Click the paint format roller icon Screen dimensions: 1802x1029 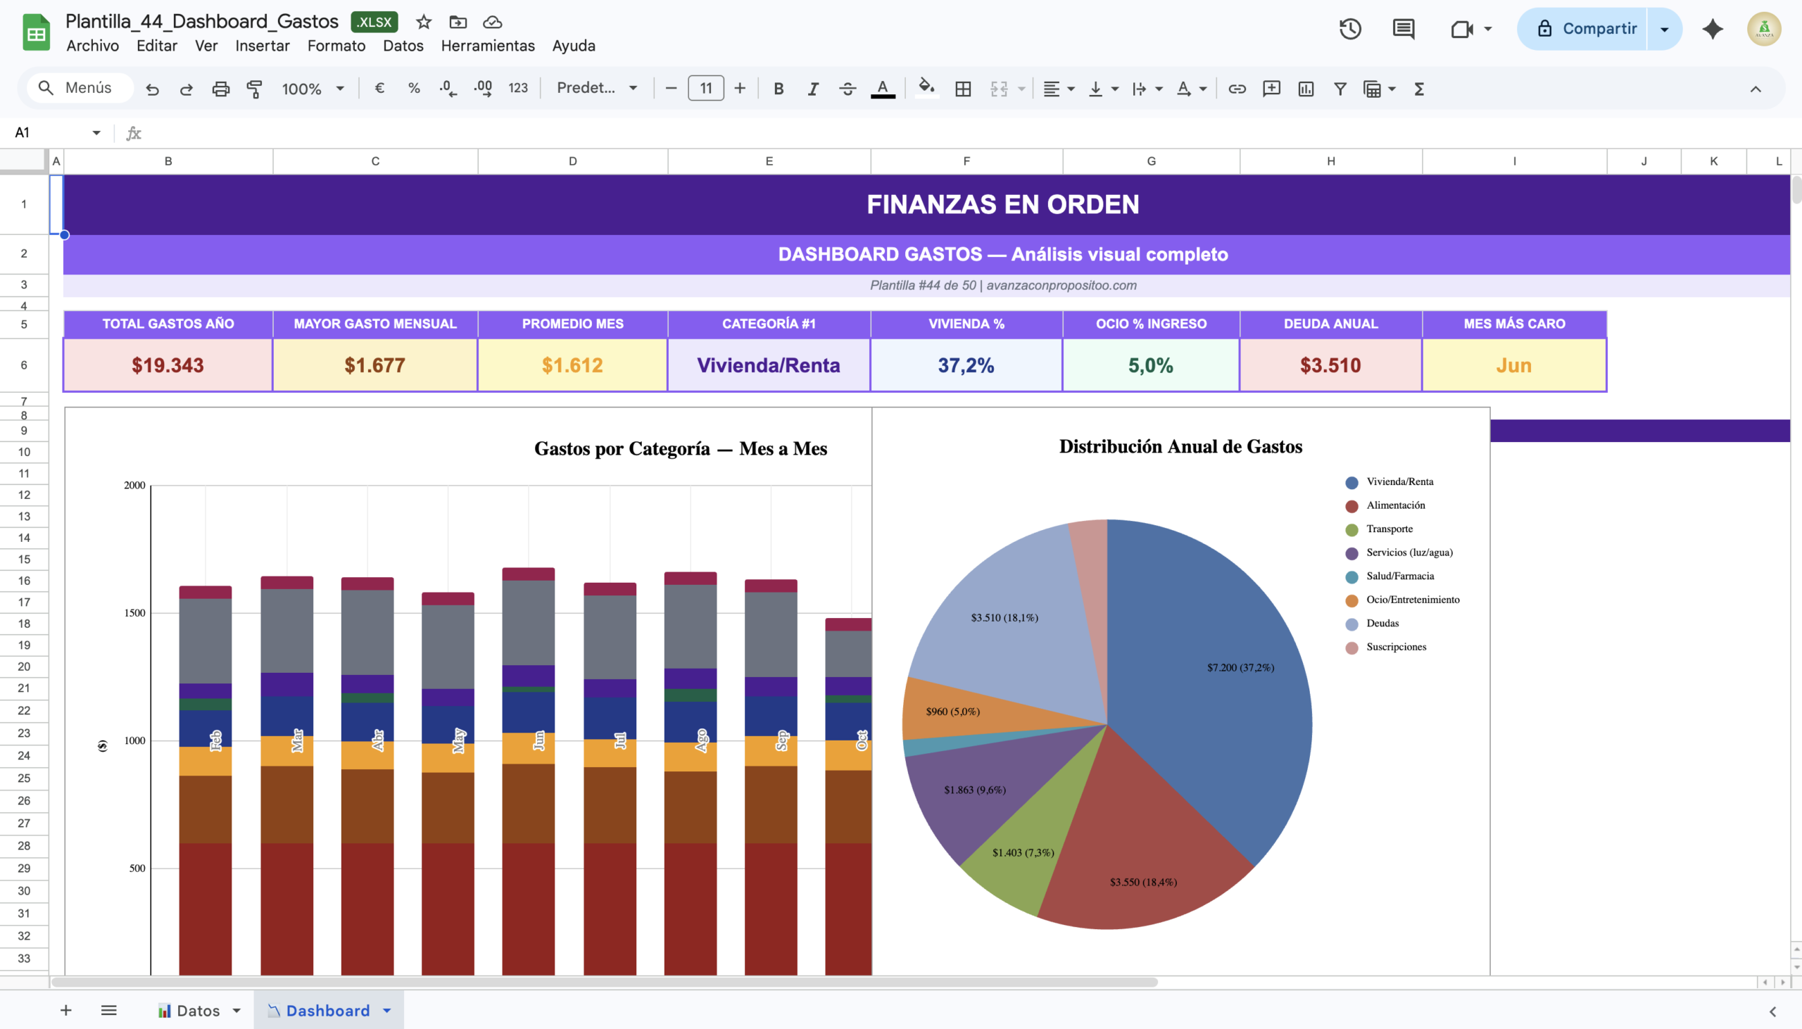(x=254, y=89)
